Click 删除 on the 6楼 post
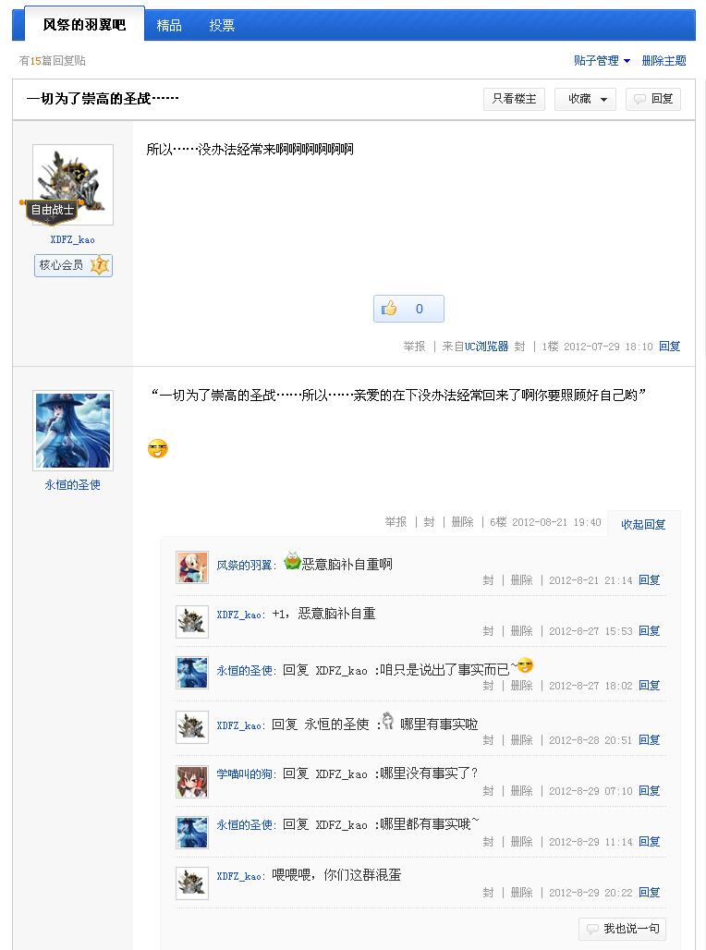Viewport: 706px width, 950px height. (x=462, y=521)
